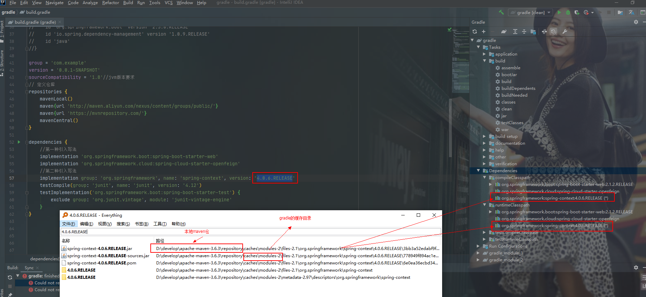This screenshot has height=297, width=646.
Task: Open the Gradle panel gear options
Action: pyautogui.click(x=636, y=22)
